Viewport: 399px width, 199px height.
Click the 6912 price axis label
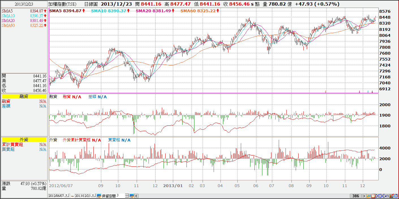point(385,89)
